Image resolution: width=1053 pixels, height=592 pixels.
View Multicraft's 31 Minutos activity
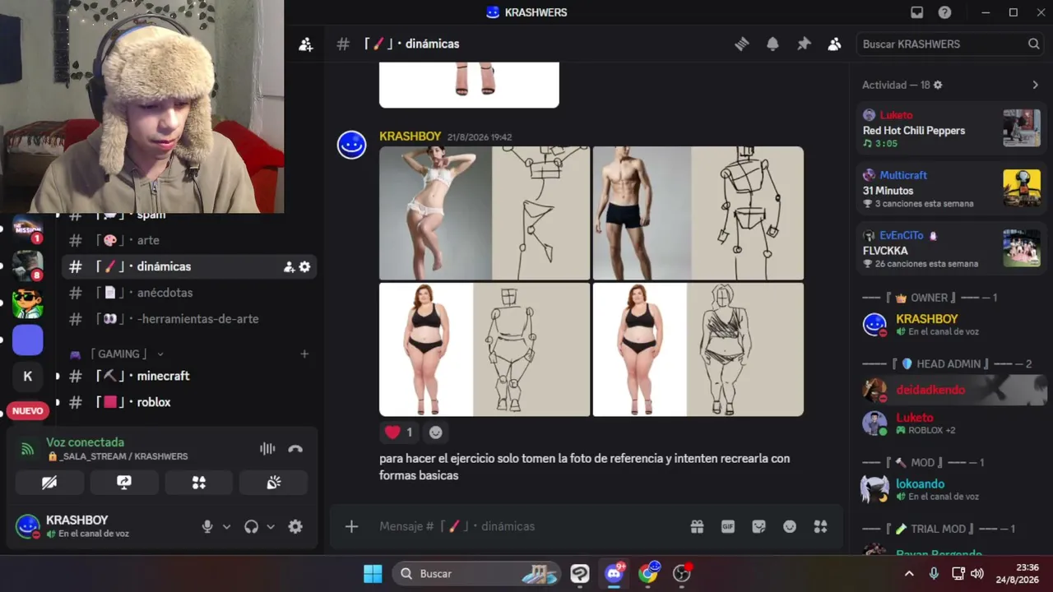click(951, 189)
